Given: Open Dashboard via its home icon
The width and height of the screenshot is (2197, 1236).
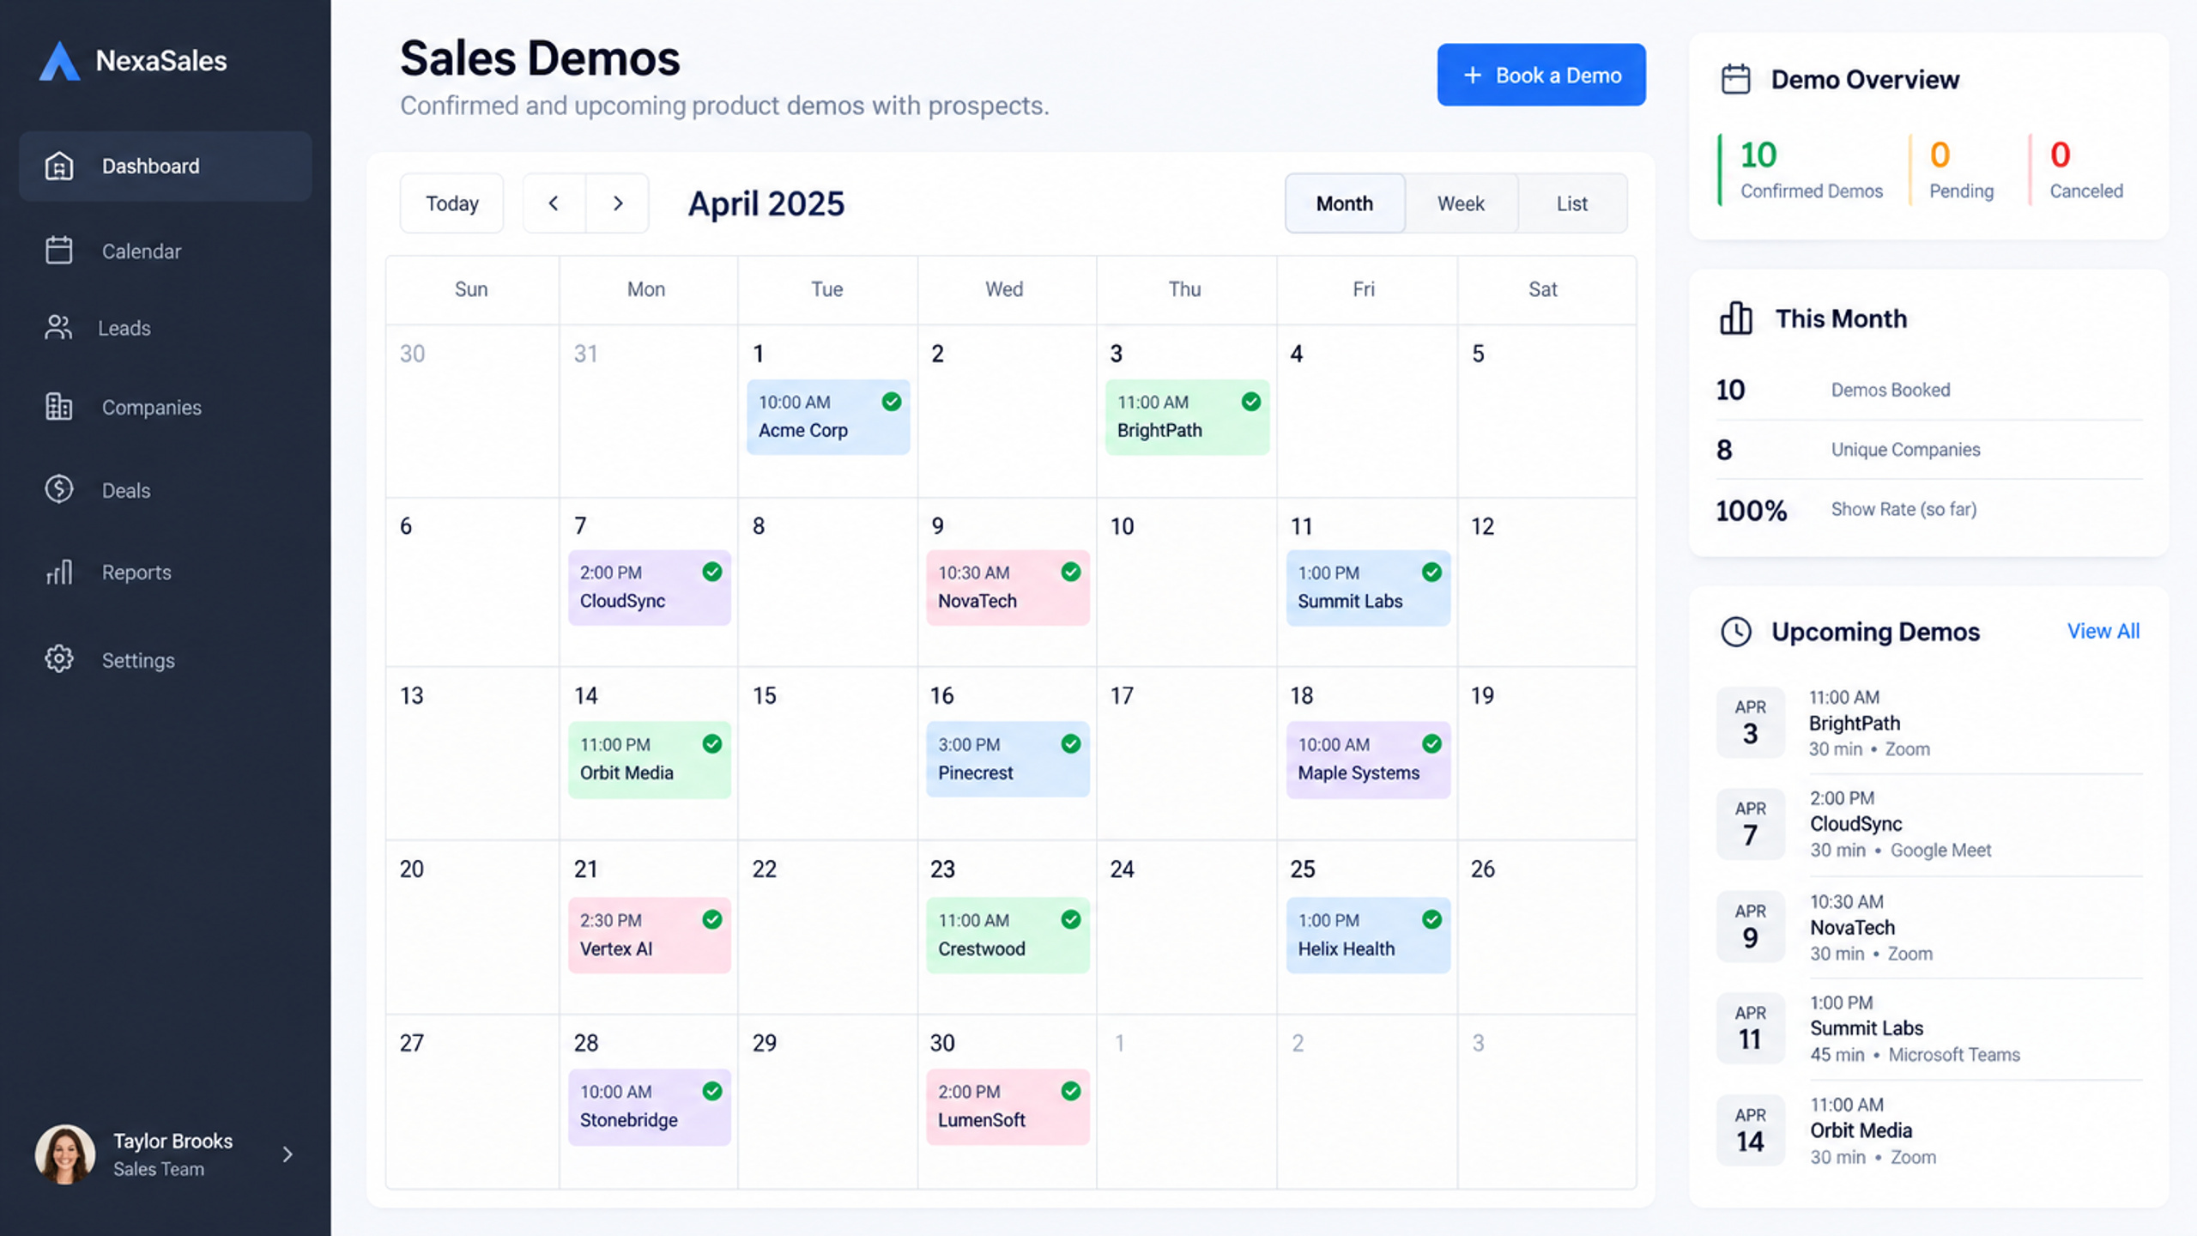Looking at the screenshot, I should tap(59, 166).
